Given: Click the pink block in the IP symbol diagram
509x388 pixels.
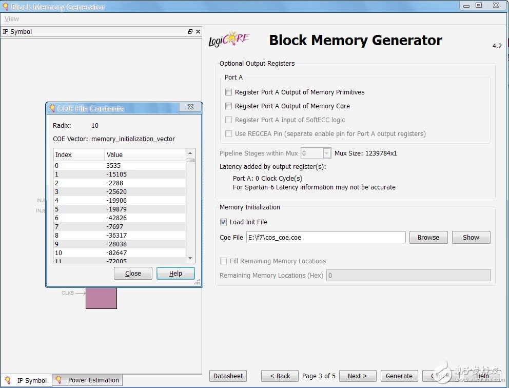Looking at the screenshot, I should (101, 298).
